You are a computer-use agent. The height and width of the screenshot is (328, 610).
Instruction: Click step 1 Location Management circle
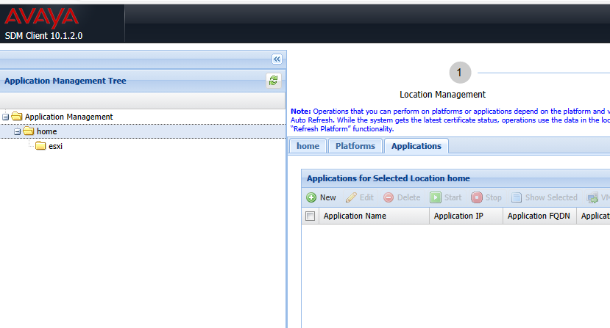459,72
